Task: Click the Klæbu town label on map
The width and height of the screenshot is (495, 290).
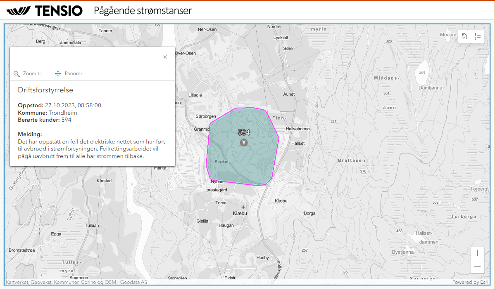Action: coord(240,214)
